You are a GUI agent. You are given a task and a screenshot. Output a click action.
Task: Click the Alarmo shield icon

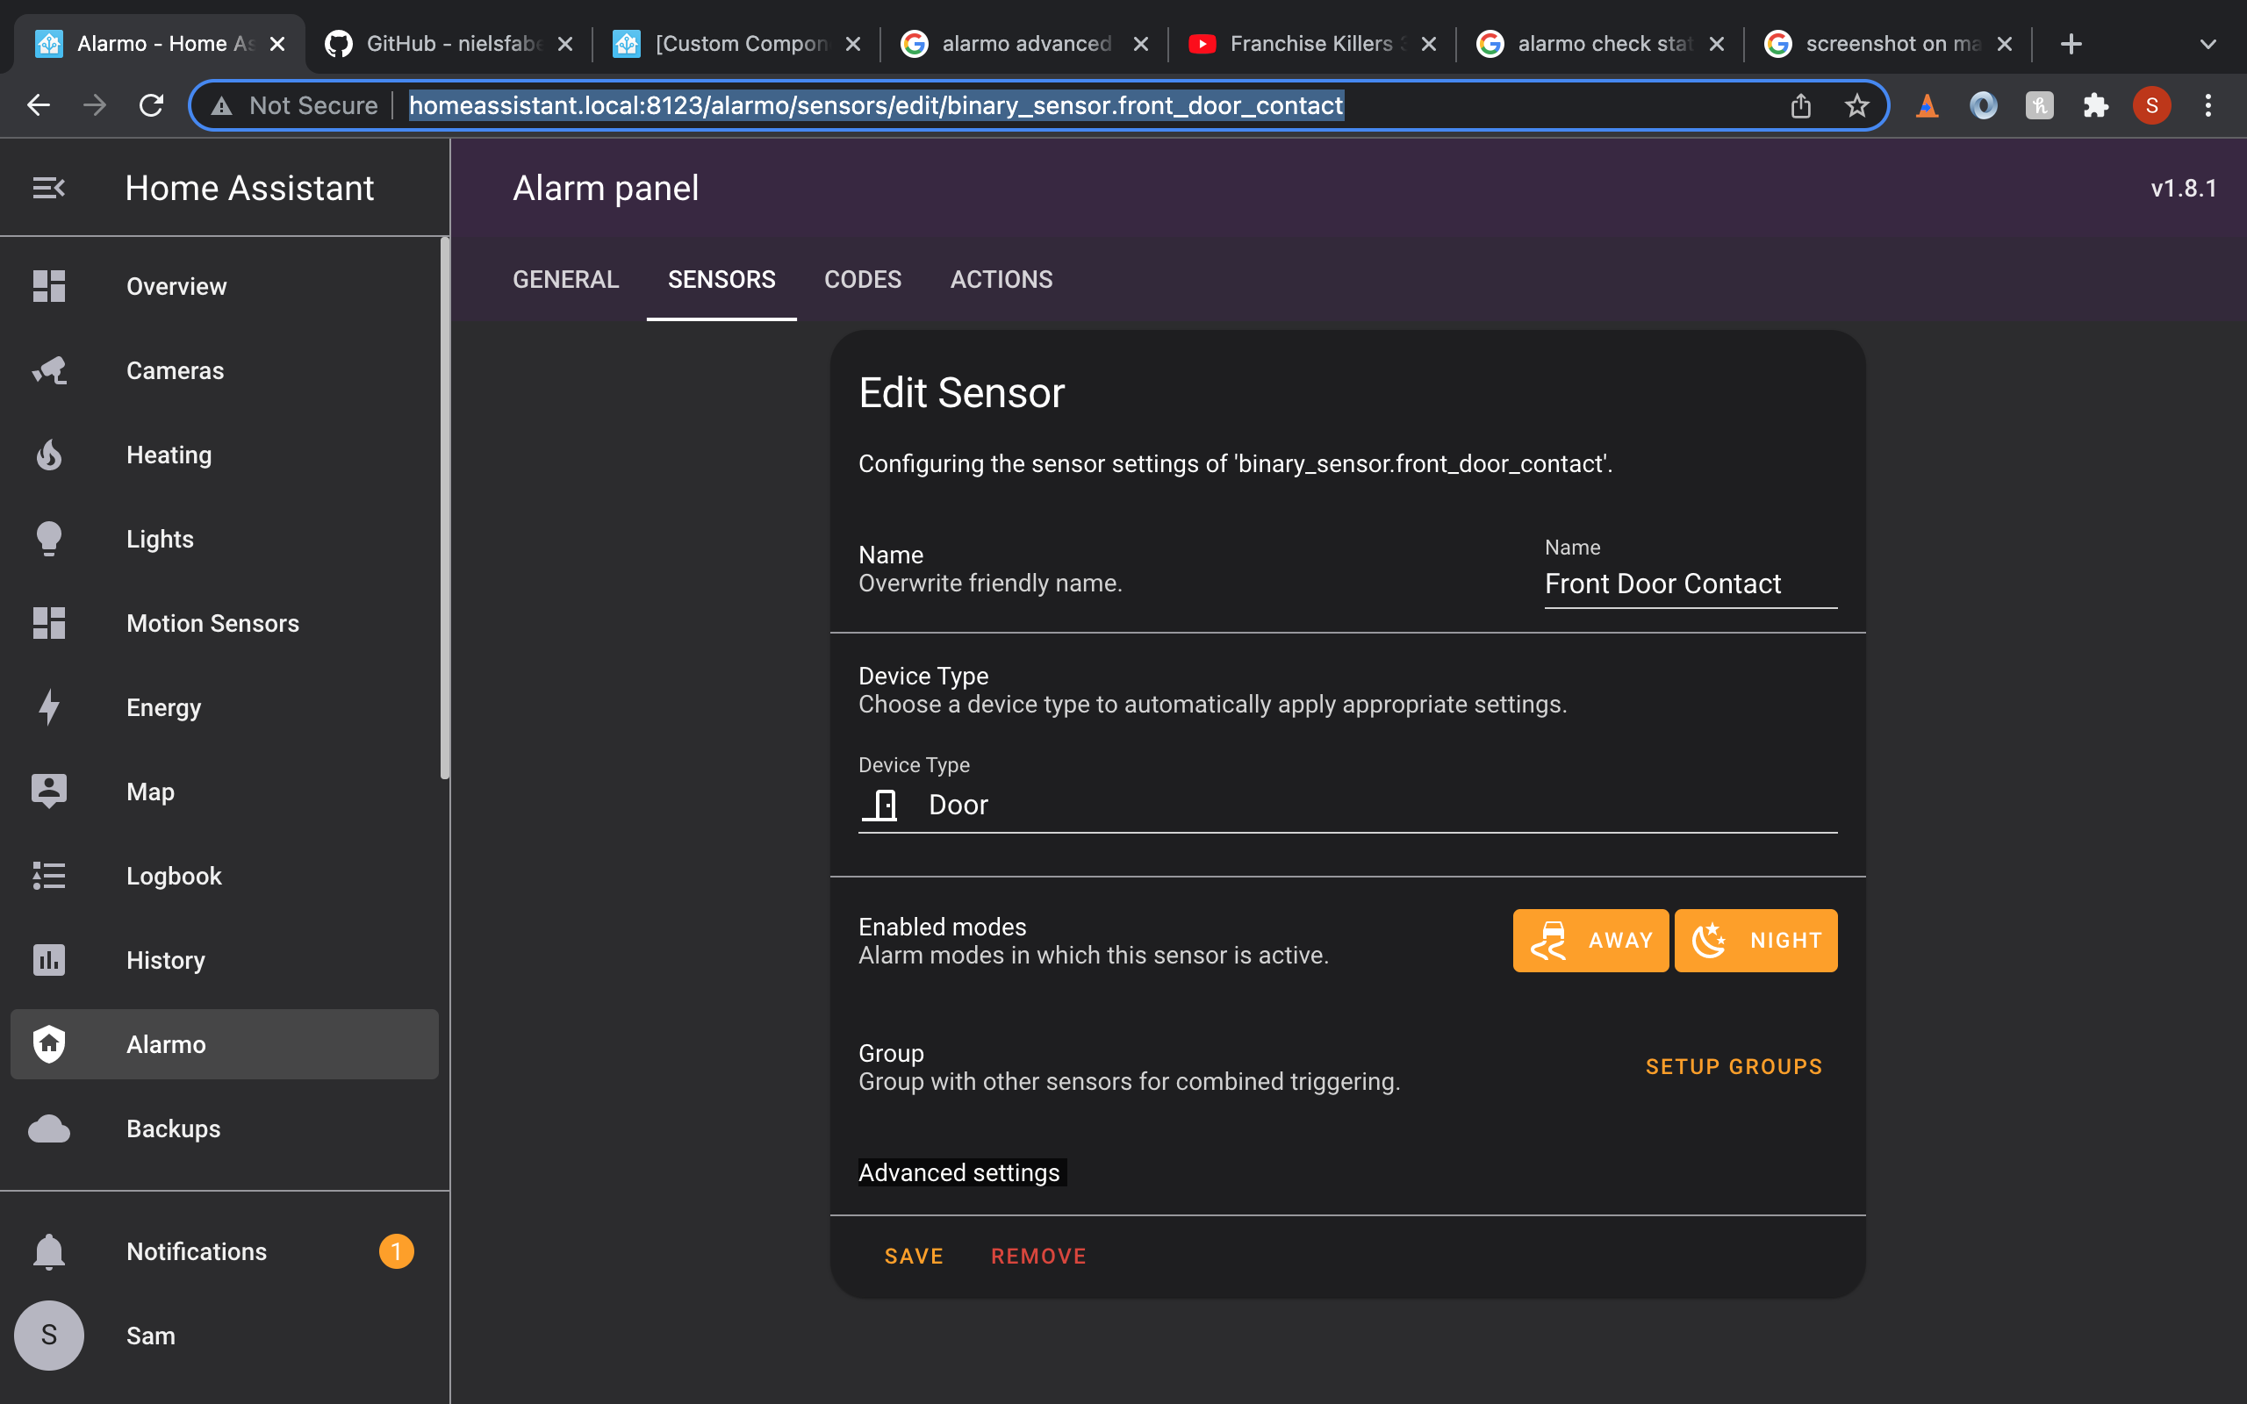[x=48, y=1043]
